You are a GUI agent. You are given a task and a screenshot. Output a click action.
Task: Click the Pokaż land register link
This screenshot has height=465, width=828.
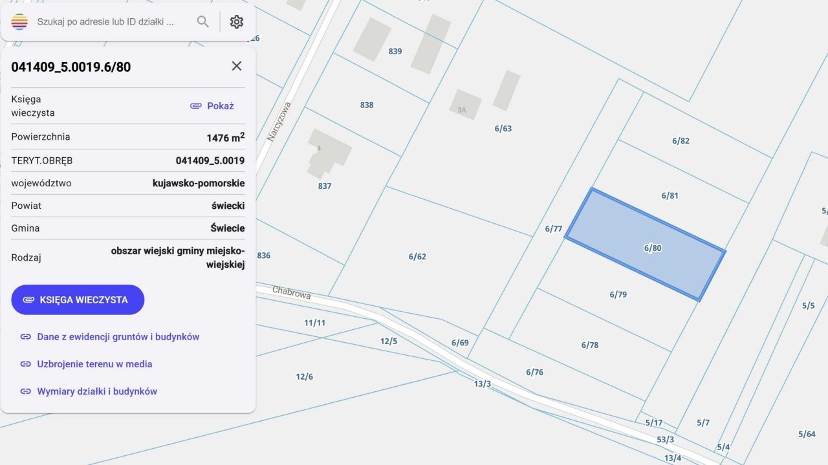(212, 105)
